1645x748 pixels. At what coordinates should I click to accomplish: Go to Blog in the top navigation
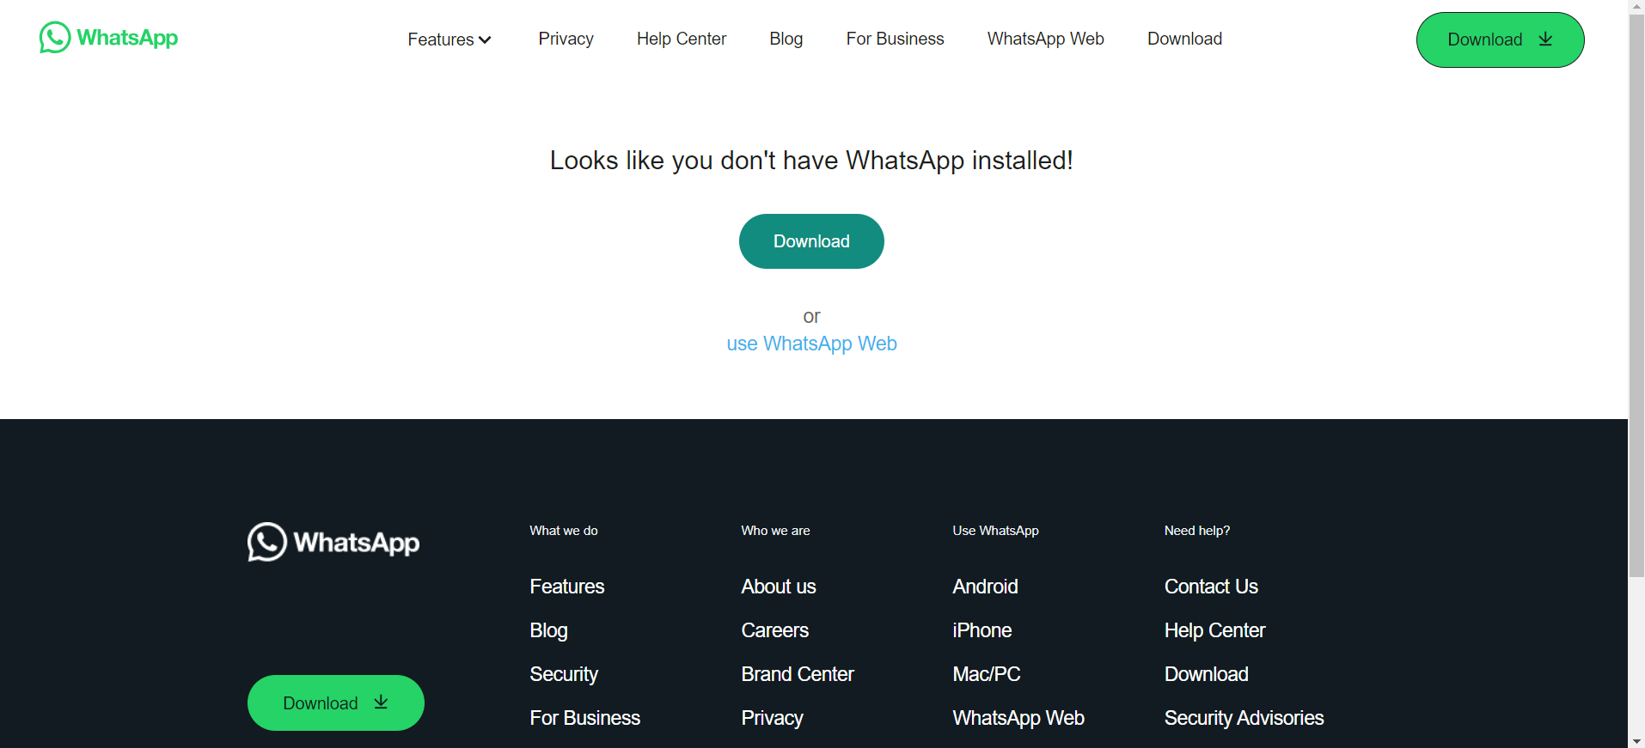pyautogui.click(x=786, y=39)
